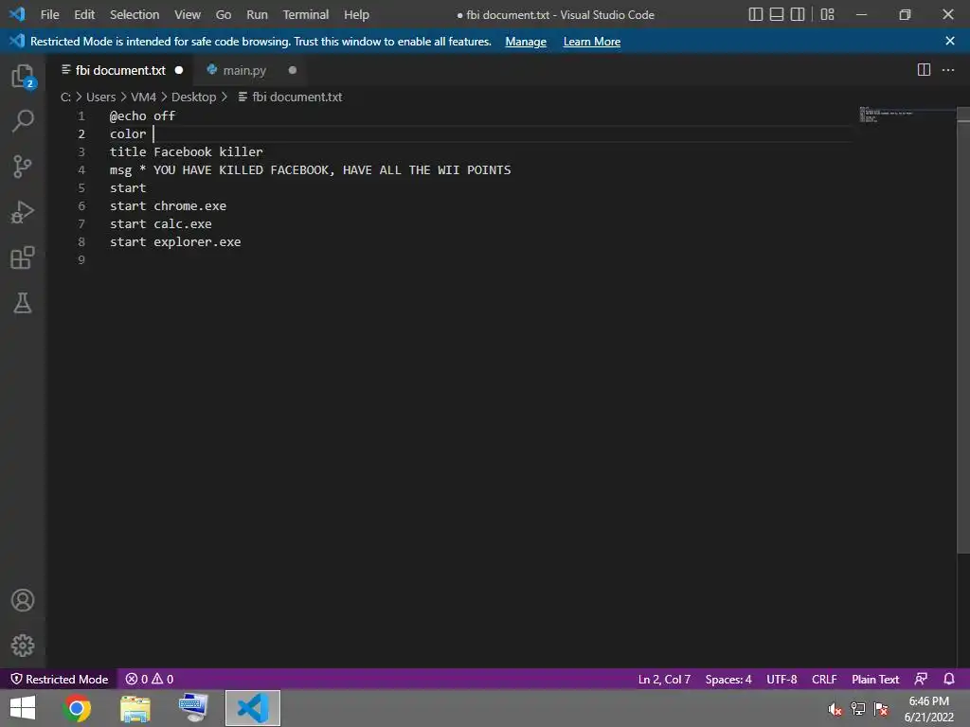Screen dimensions: 970x727
Task: Place cursor on 'title Facebook killer' line
Action: pos(187,151)
